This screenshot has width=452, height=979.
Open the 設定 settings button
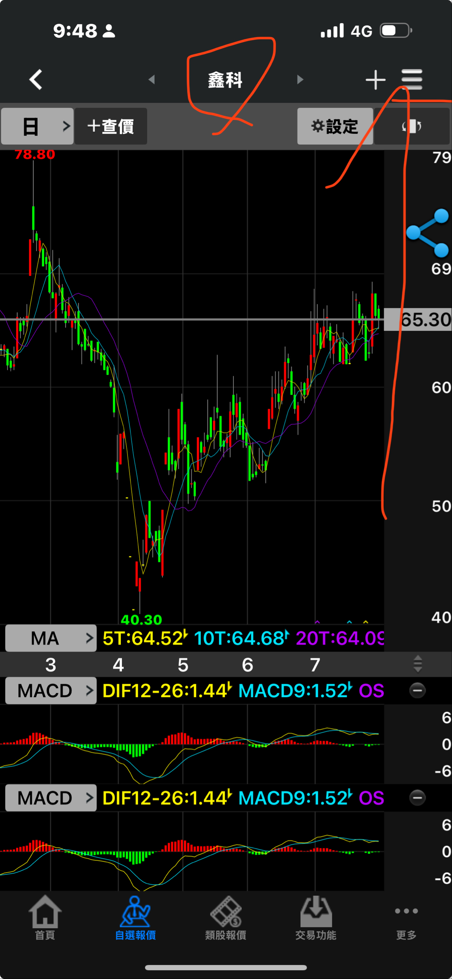tap(335, 126)
